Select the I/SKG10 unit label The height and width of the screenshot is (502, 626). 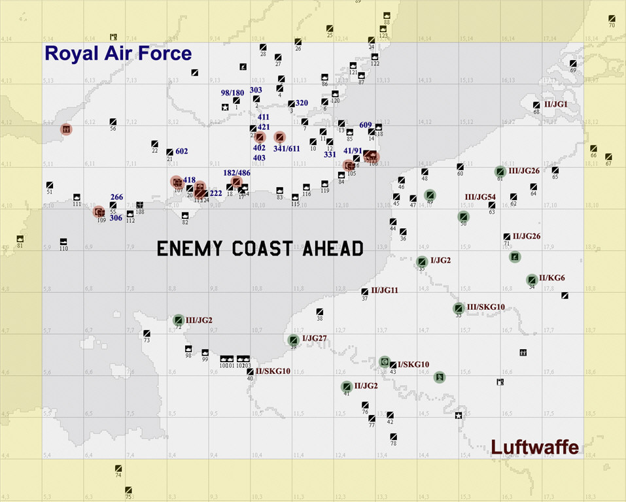pos(413,364)
